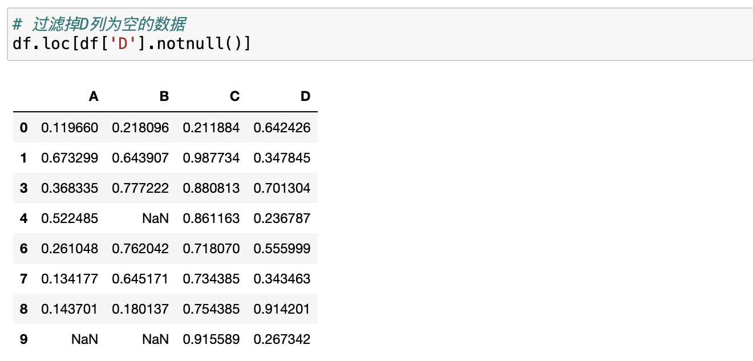Viewport: 753px width, 361px height.
Task: Click cell value 0.915589
Action: pyautogui.click(x=211, y=339)
